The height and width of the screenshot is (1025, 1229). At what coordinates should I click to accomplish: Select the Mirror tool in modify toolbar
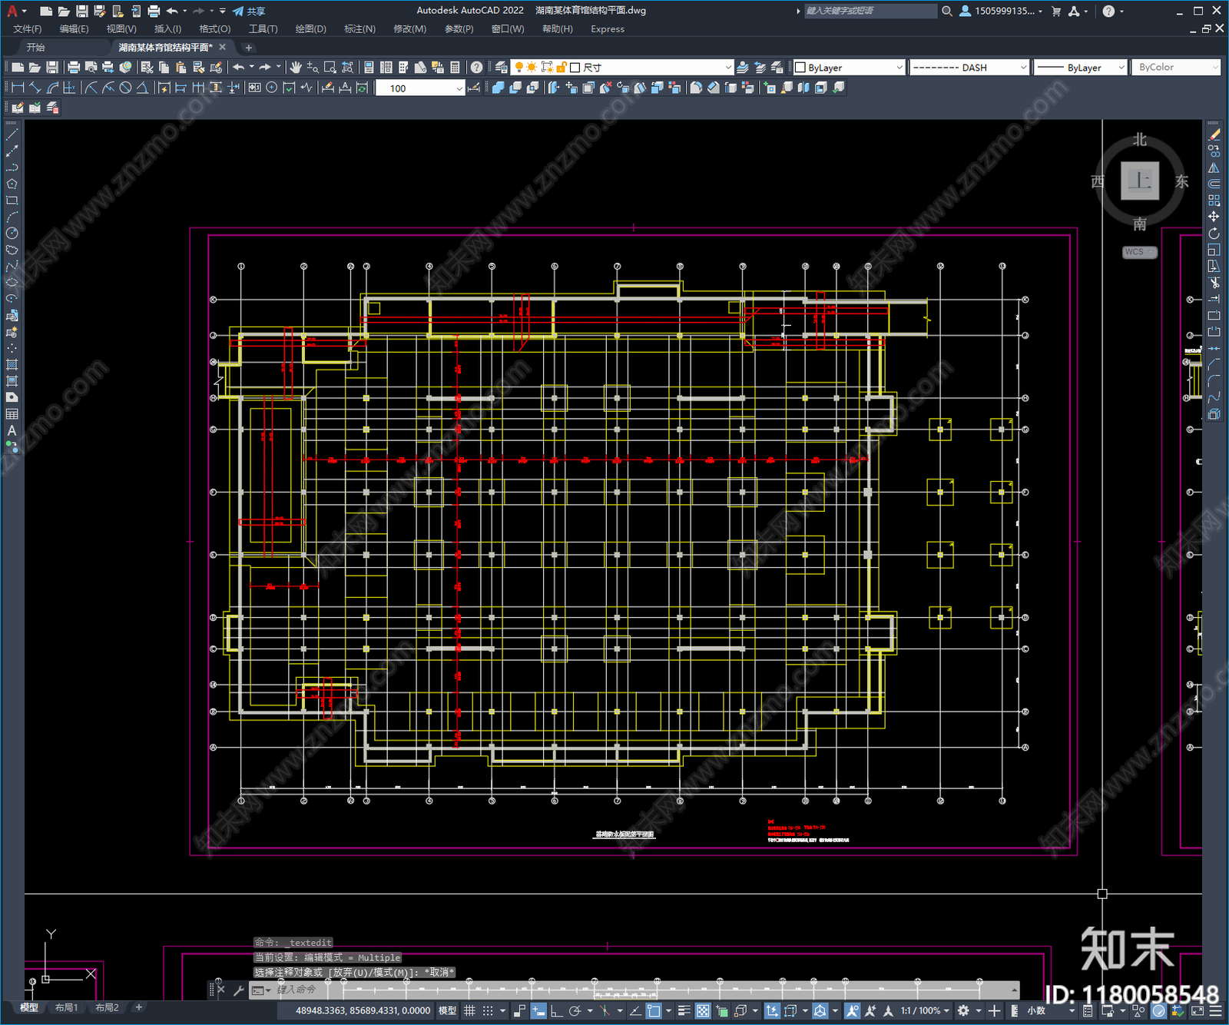[1214, 168]
